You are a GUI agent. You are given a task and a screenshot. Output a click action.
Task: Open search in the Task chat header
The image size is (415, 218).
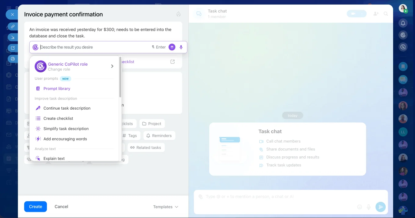[x=386, y=14]
